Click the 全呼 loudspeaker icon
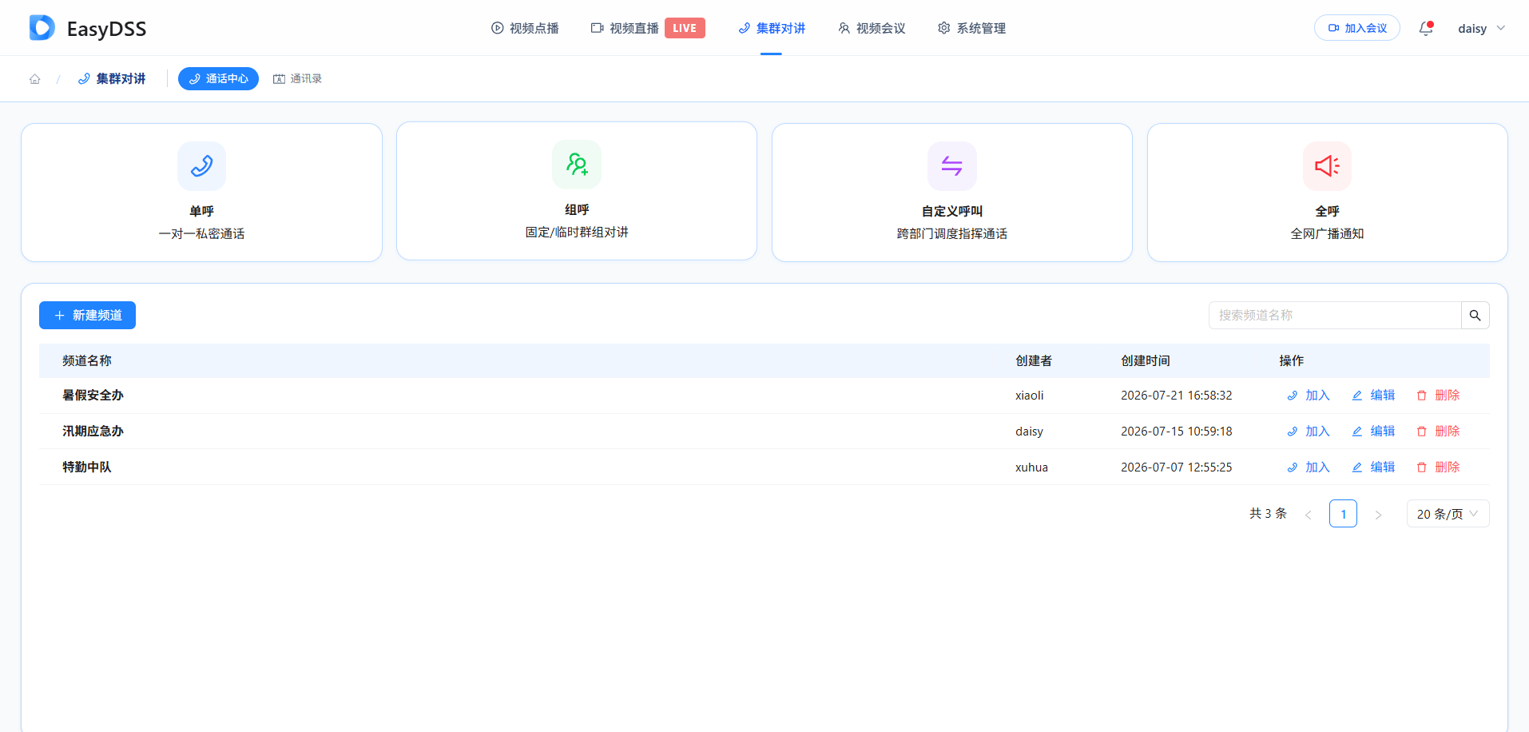This screenshot has width=1529, height=732. point(1328,166)
